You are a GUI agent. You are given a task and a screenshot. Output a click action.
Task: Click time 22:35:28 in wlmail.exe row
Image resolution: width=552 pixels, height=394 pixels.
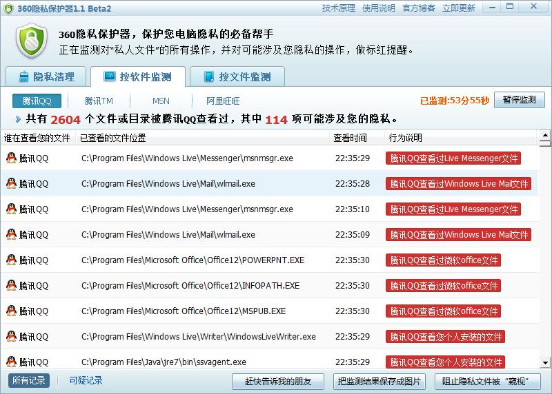click(353, 184)
